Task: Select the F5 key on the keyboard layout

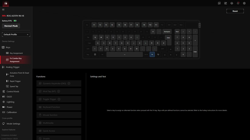Action: pos(119,25)
